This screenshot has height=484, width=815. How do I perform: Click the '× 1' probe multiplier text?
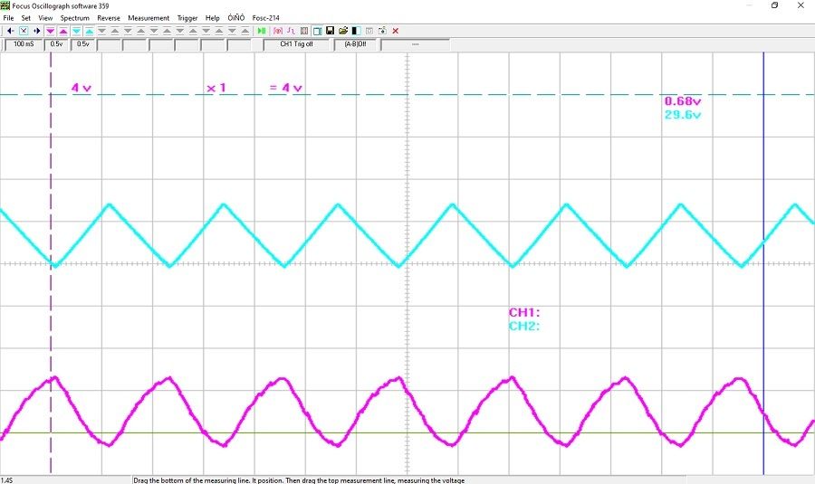216,88
